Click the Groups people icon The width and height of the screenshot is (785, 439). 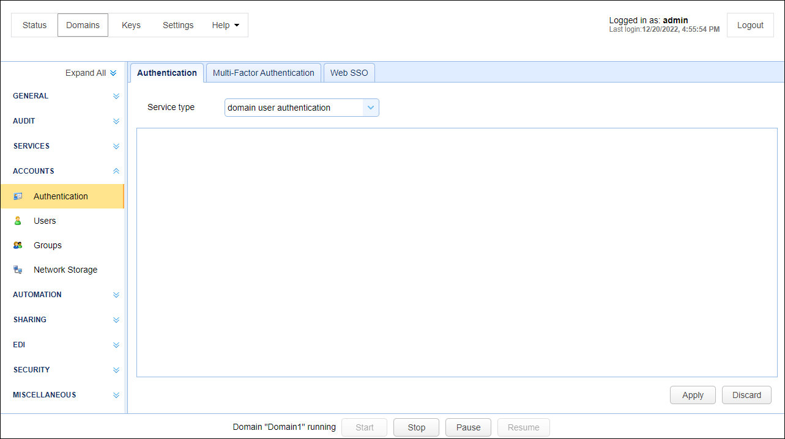[18, 245]
